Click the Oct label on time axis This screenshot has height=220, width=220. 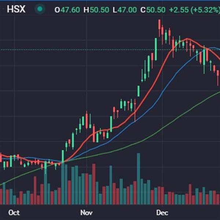click(x=14, y=213)
